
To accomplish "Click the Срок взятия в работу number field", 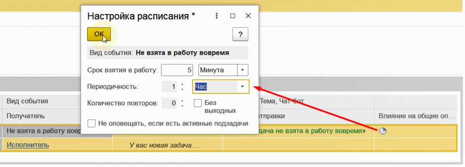I will click(177, 70).
